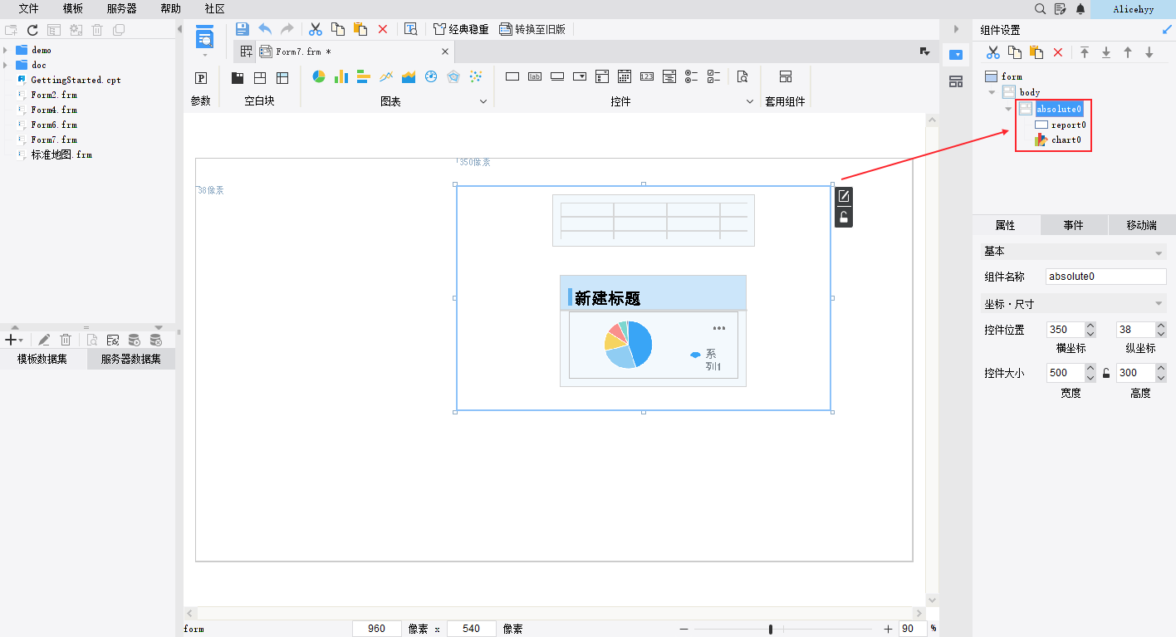This screenshot has width=1176, height=637.
Task: Select the checkbox group widget
Action: click(713, 76)
